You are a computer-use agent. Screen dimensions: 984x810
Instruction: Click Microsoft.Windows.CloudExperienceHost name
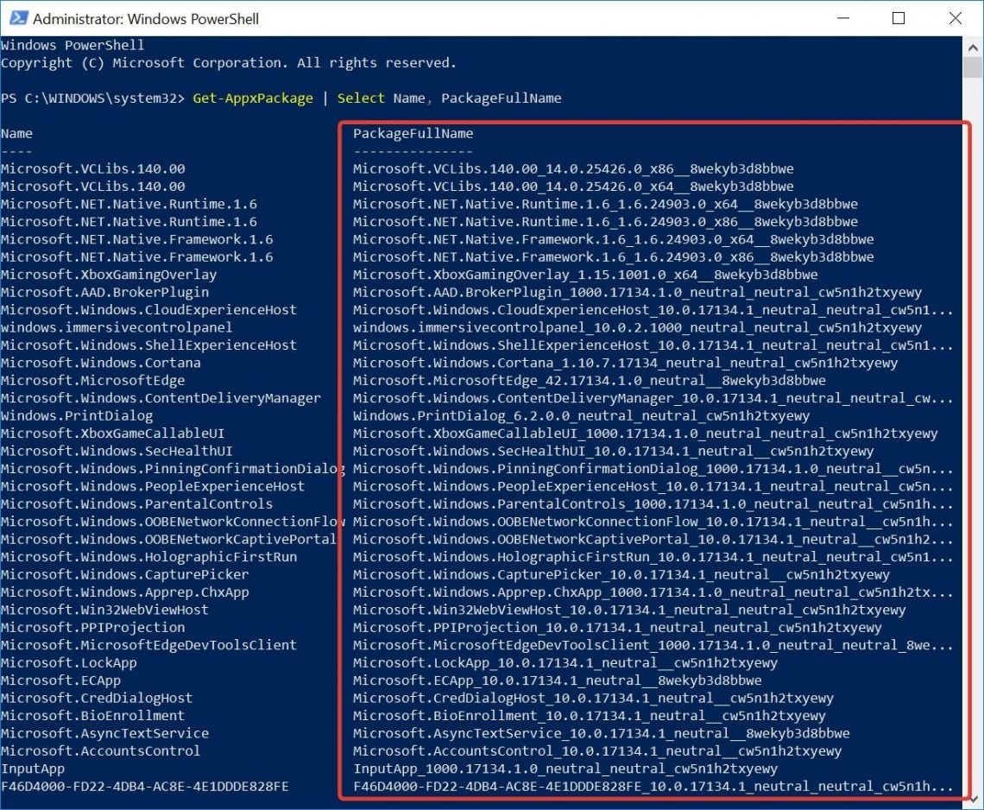click(148, 309)
